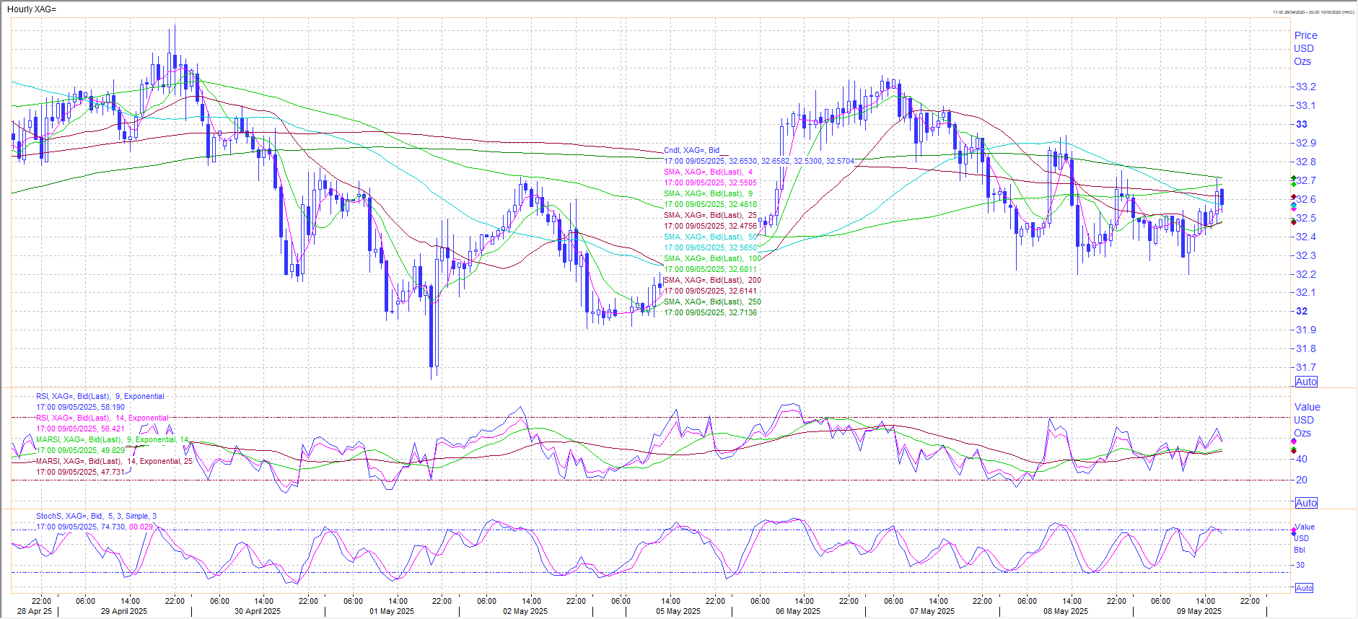Screen dimensions: 1358x619
Task: Click the Price USD Ozs axis title
Action: 1305,48
